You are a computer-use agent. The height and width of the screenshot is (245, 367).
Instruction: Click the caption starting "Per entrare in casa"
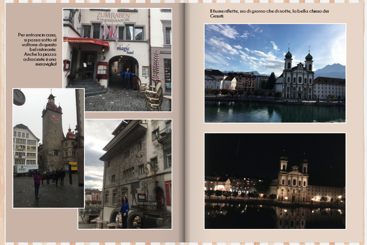click(x=37, y=49)
